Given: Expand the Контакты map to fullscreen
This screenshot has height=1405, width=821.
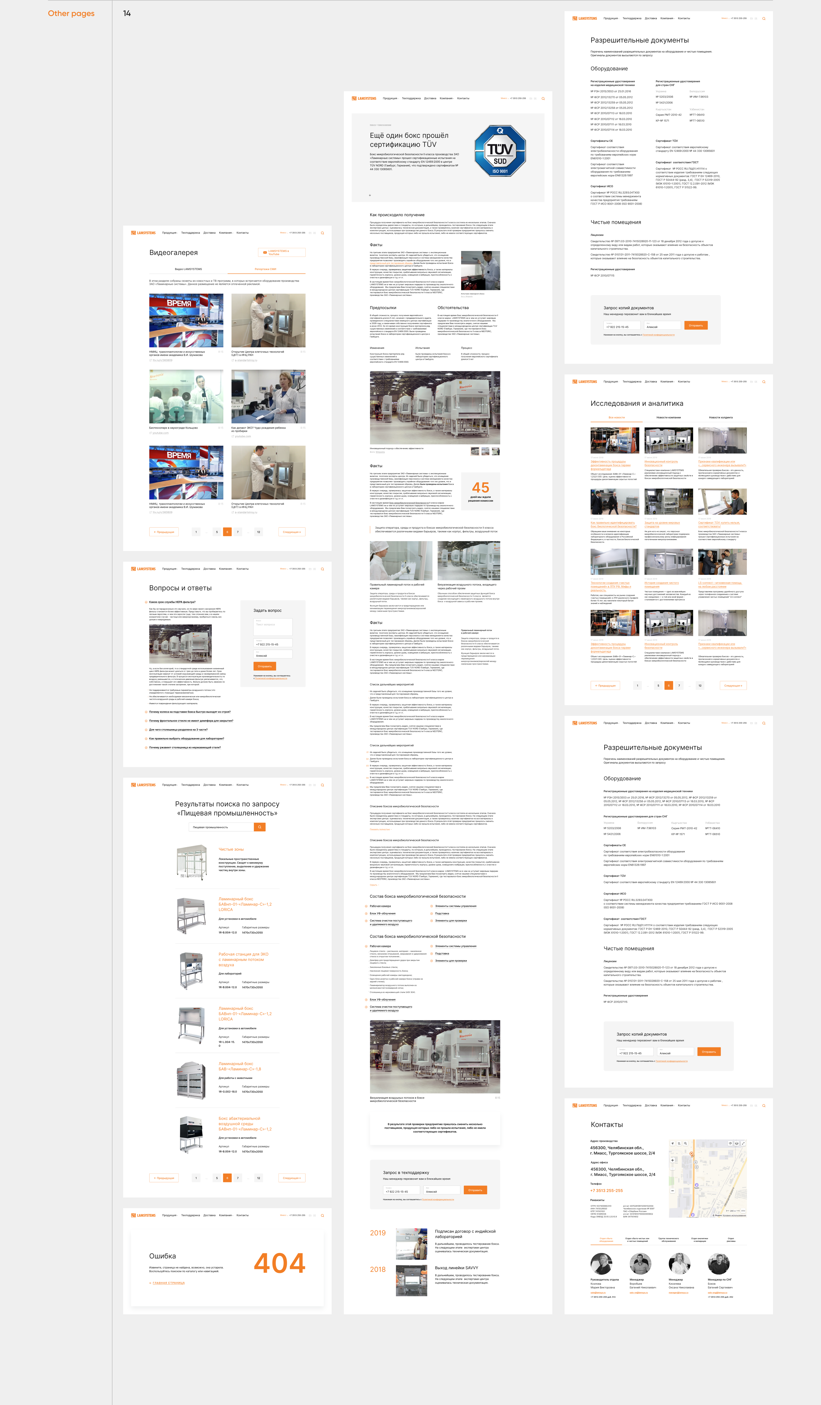Looking at the screenshot, I should pos(743,1144).
